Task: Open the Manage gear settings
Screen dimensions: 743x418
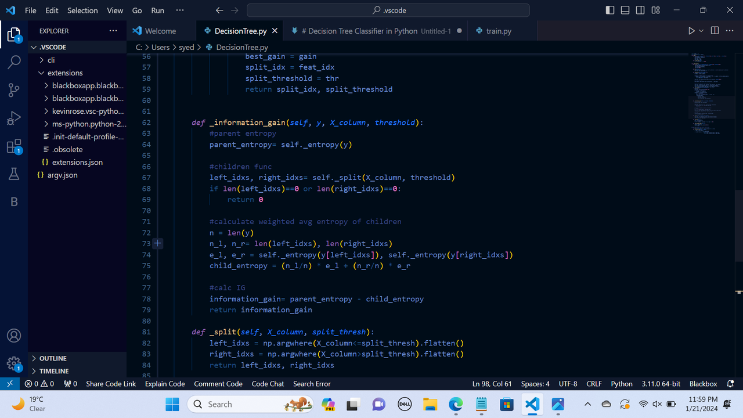Action: point(14,364)
